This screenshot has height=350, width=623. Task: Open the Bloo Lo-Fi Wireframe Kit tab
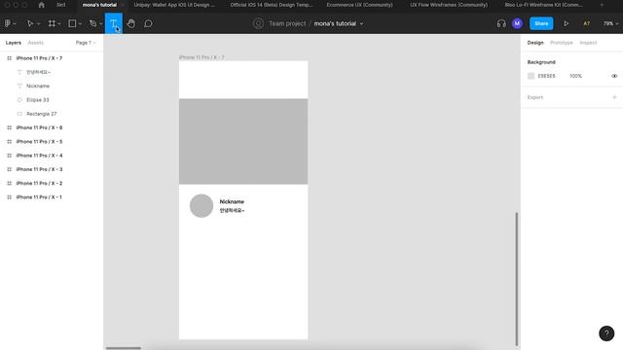coord(543,5)
